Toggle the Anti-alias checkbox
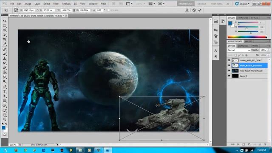 click(109, 10)
